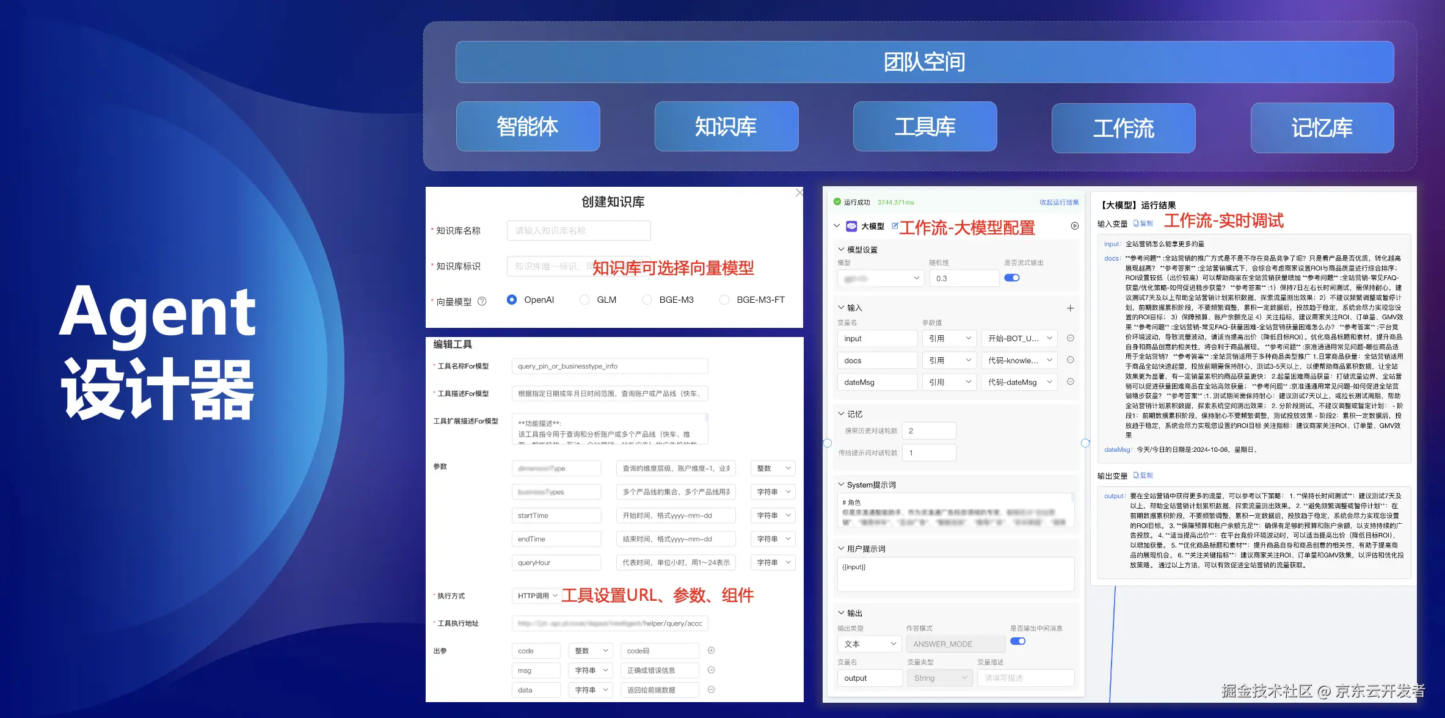Collapse the System提示词 section
Viewport: 1445px width, 718px height.
841,485
